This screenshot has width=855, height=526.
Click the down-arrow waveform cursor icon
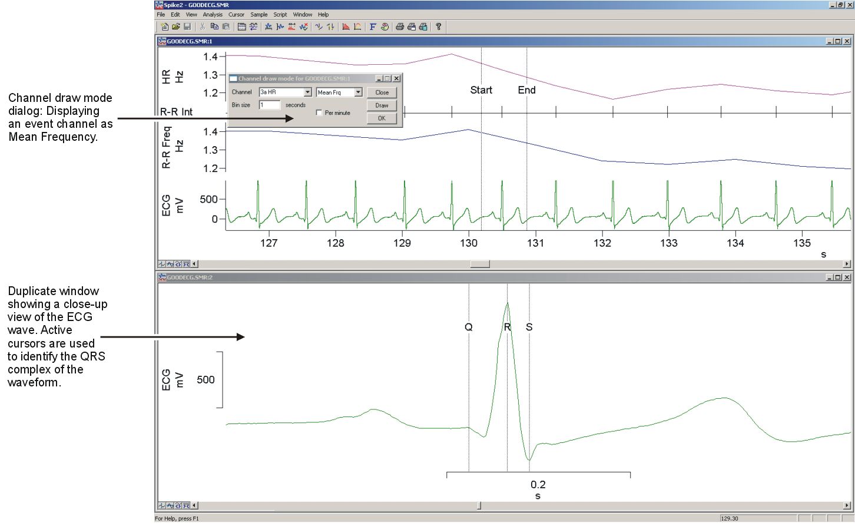[x=319, y=27]
